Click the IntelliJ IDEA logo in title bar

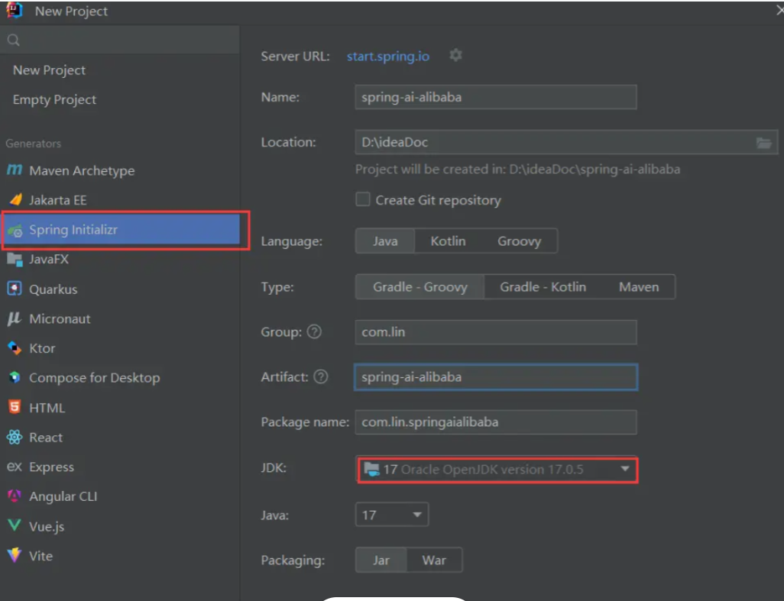click(x=15, y=10)
